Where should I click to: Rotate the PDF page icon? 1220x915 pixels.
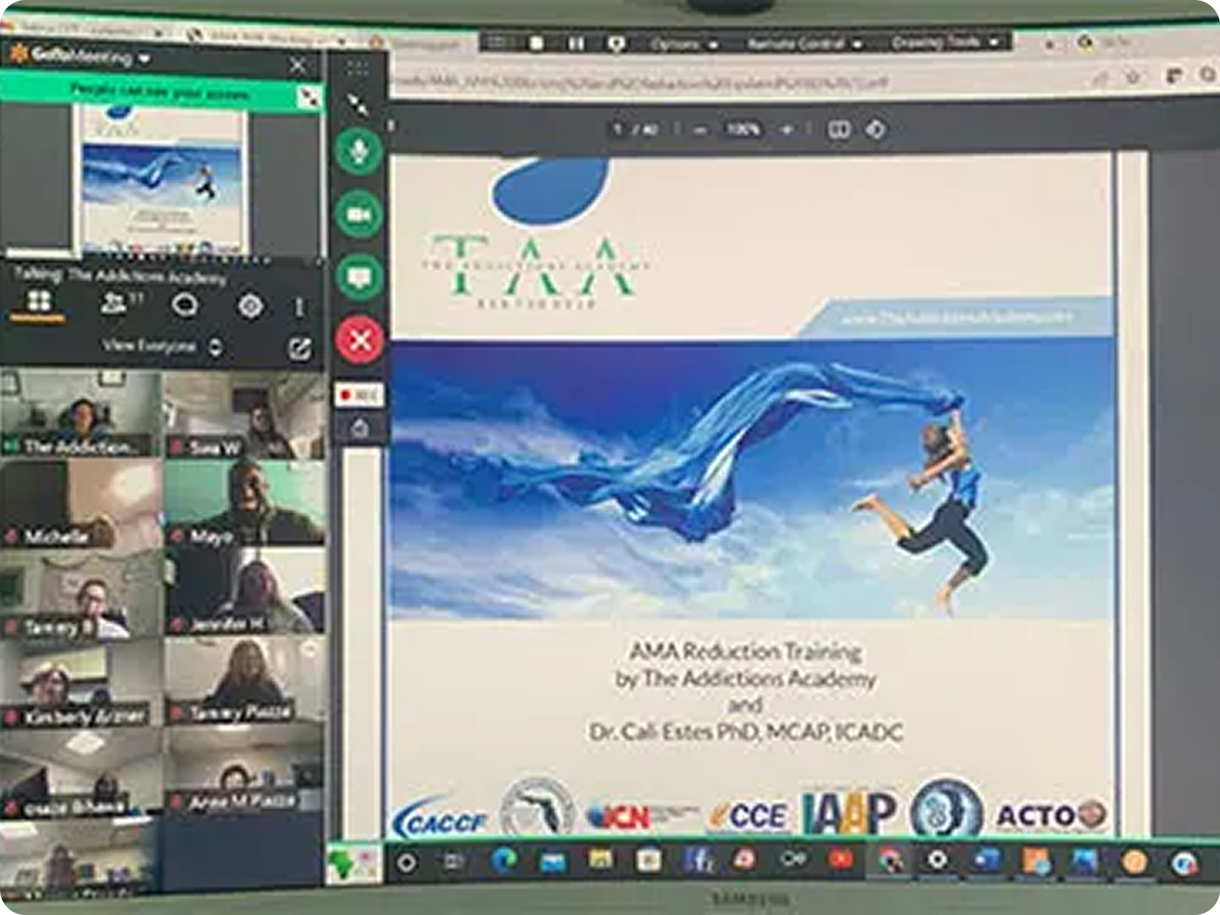tap(876, 130)
